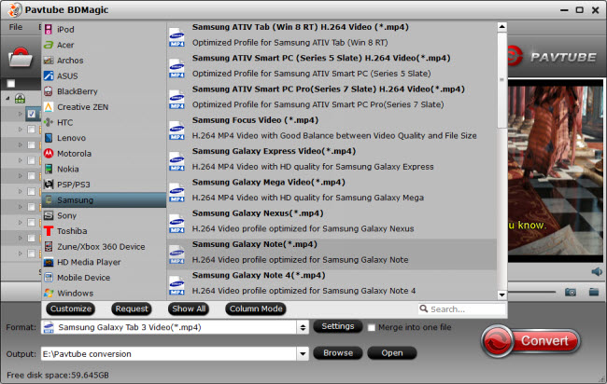
Task: Select the ASUS device category
Action: 104,75
